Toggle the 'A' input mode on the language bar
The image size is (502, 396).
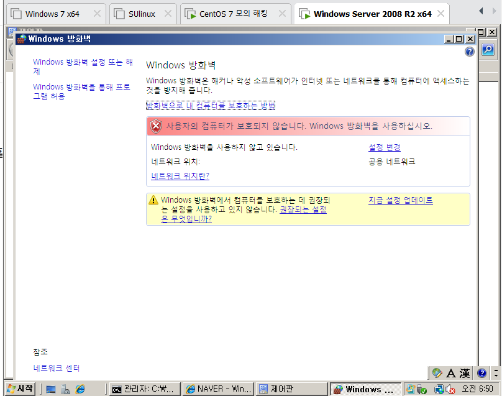451,373
